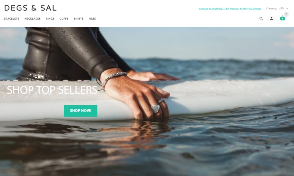Open the Necklaces menu
Screen dimensions: 294x176
point(32,19)
